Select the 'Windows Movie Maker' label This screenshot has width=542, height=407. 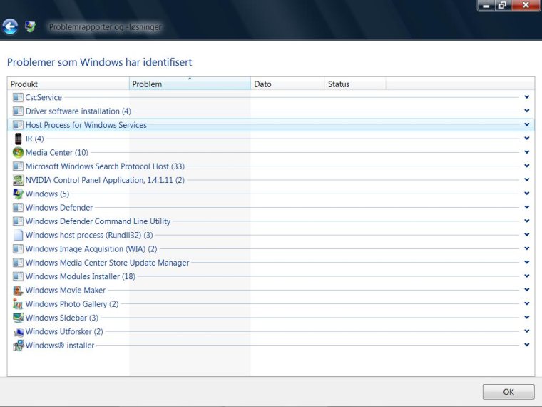(66, 291)
